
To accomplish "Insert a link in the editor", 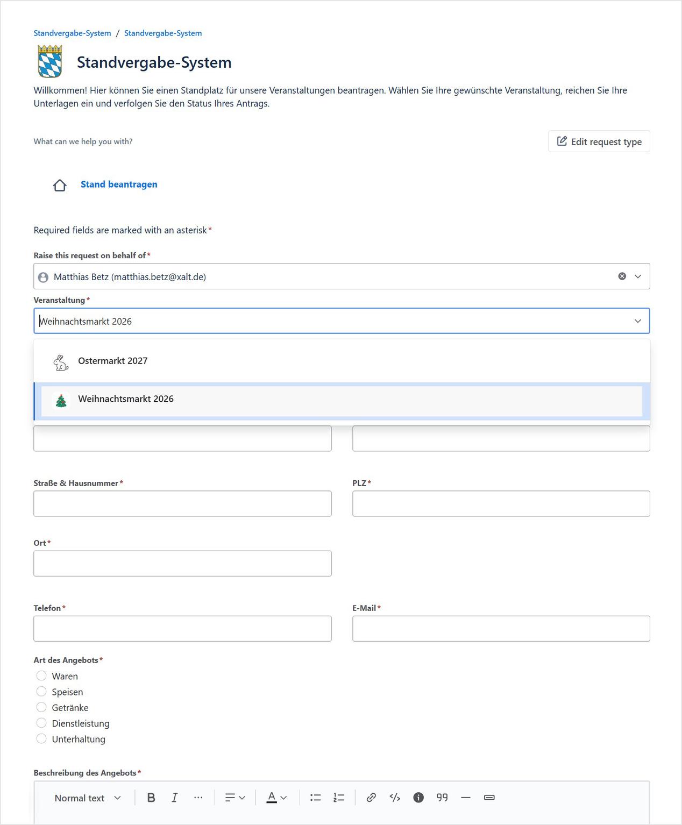I will (x=371, y=798).
